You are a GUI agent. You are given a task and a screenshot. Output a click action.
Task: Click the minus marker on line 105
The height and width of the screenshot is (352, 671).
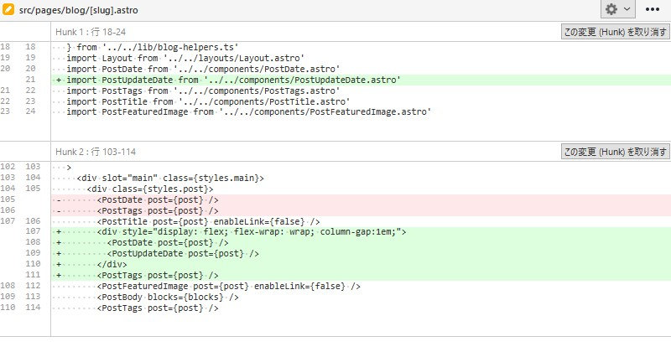point(59,199)
